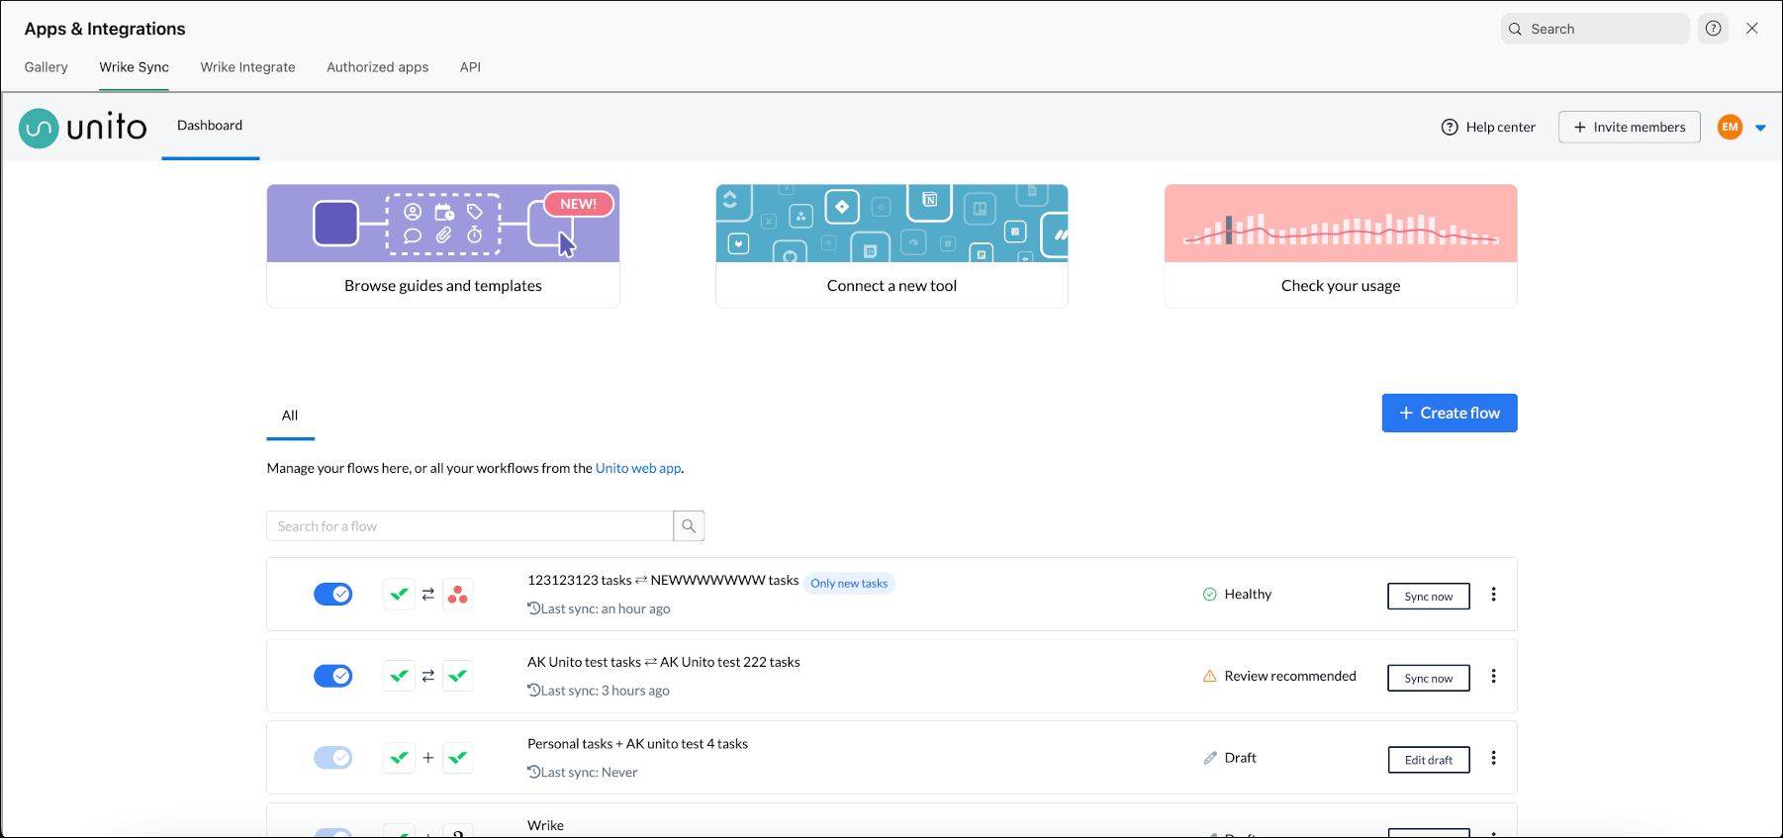Open three-dot menu for Personal tasks flow

click(1493, 758)
